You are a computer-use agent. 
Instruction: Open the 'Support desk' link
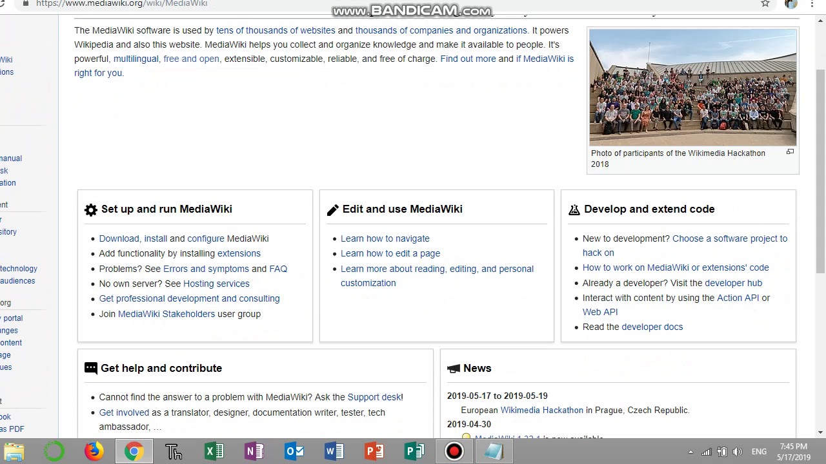tap(374, 397)
